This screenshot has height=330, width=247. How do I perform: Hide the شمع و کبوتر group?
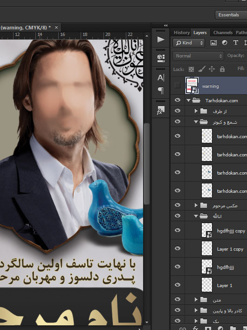coord(178,121)
